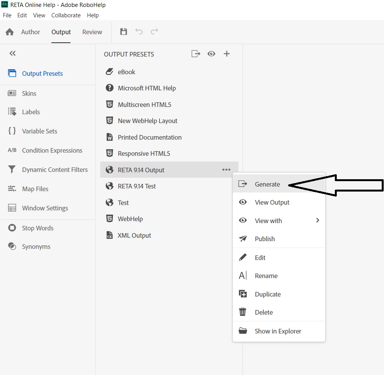Collapse the sidebar with the double-chevron icon

tap(13, 53)
